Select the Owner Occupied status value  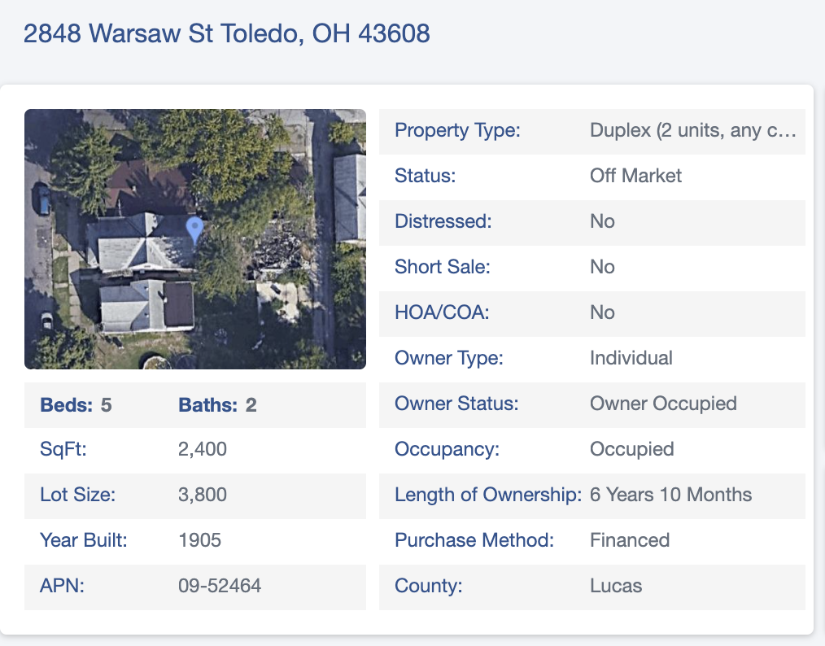click(663, 404)
